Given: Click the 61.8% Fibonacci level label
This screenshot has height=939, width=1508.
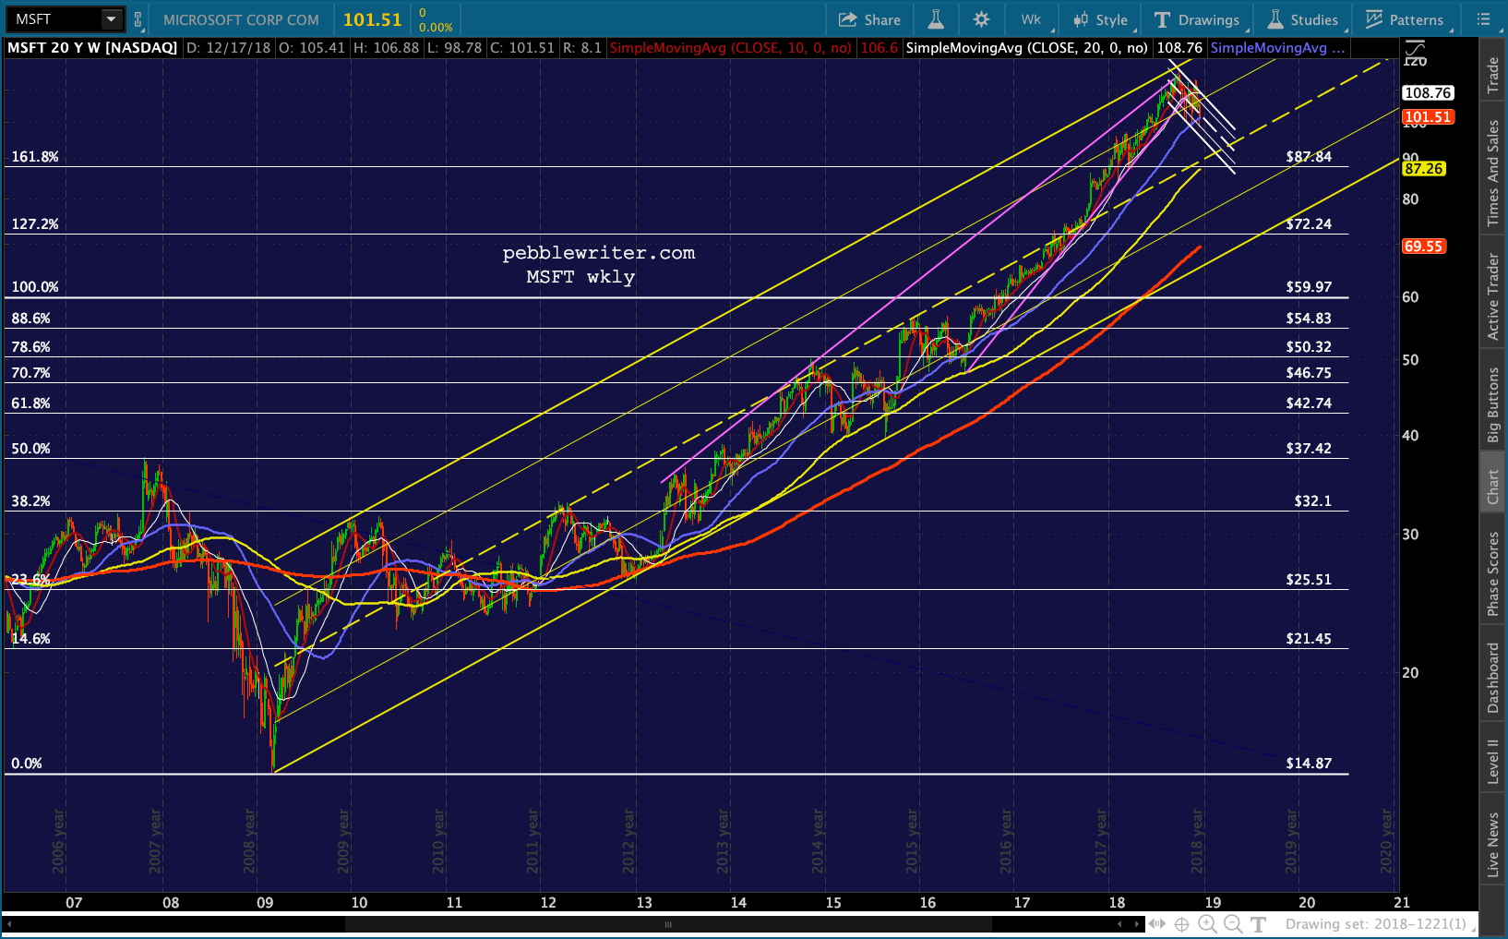Looking at the screenshot, I should pos(30,403).
